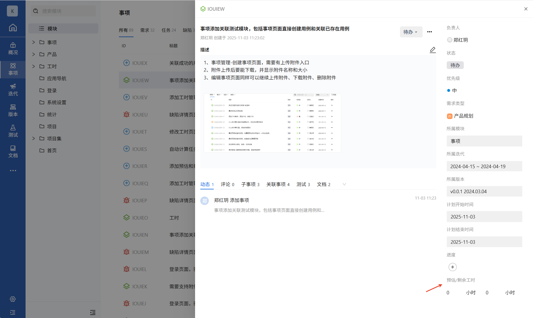Open the 测试 testing sidebar icon
The image size is (533, 318).
(13, 131)
